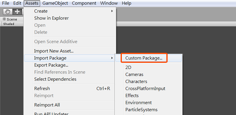Switch to the Scene tab
The height and width of the screenshot is (115, 236).
12,19
